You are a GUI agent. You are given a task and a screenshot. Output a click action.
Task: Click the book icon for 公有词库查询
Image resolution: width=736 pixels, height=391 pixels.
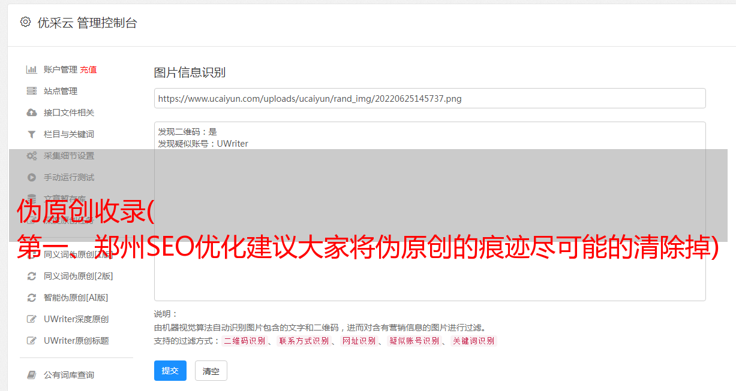point(32,375)
